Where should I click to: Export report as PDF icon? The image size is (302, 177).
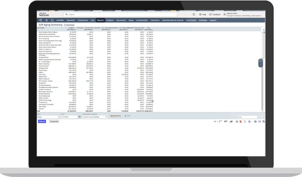(x=241, y=121)
